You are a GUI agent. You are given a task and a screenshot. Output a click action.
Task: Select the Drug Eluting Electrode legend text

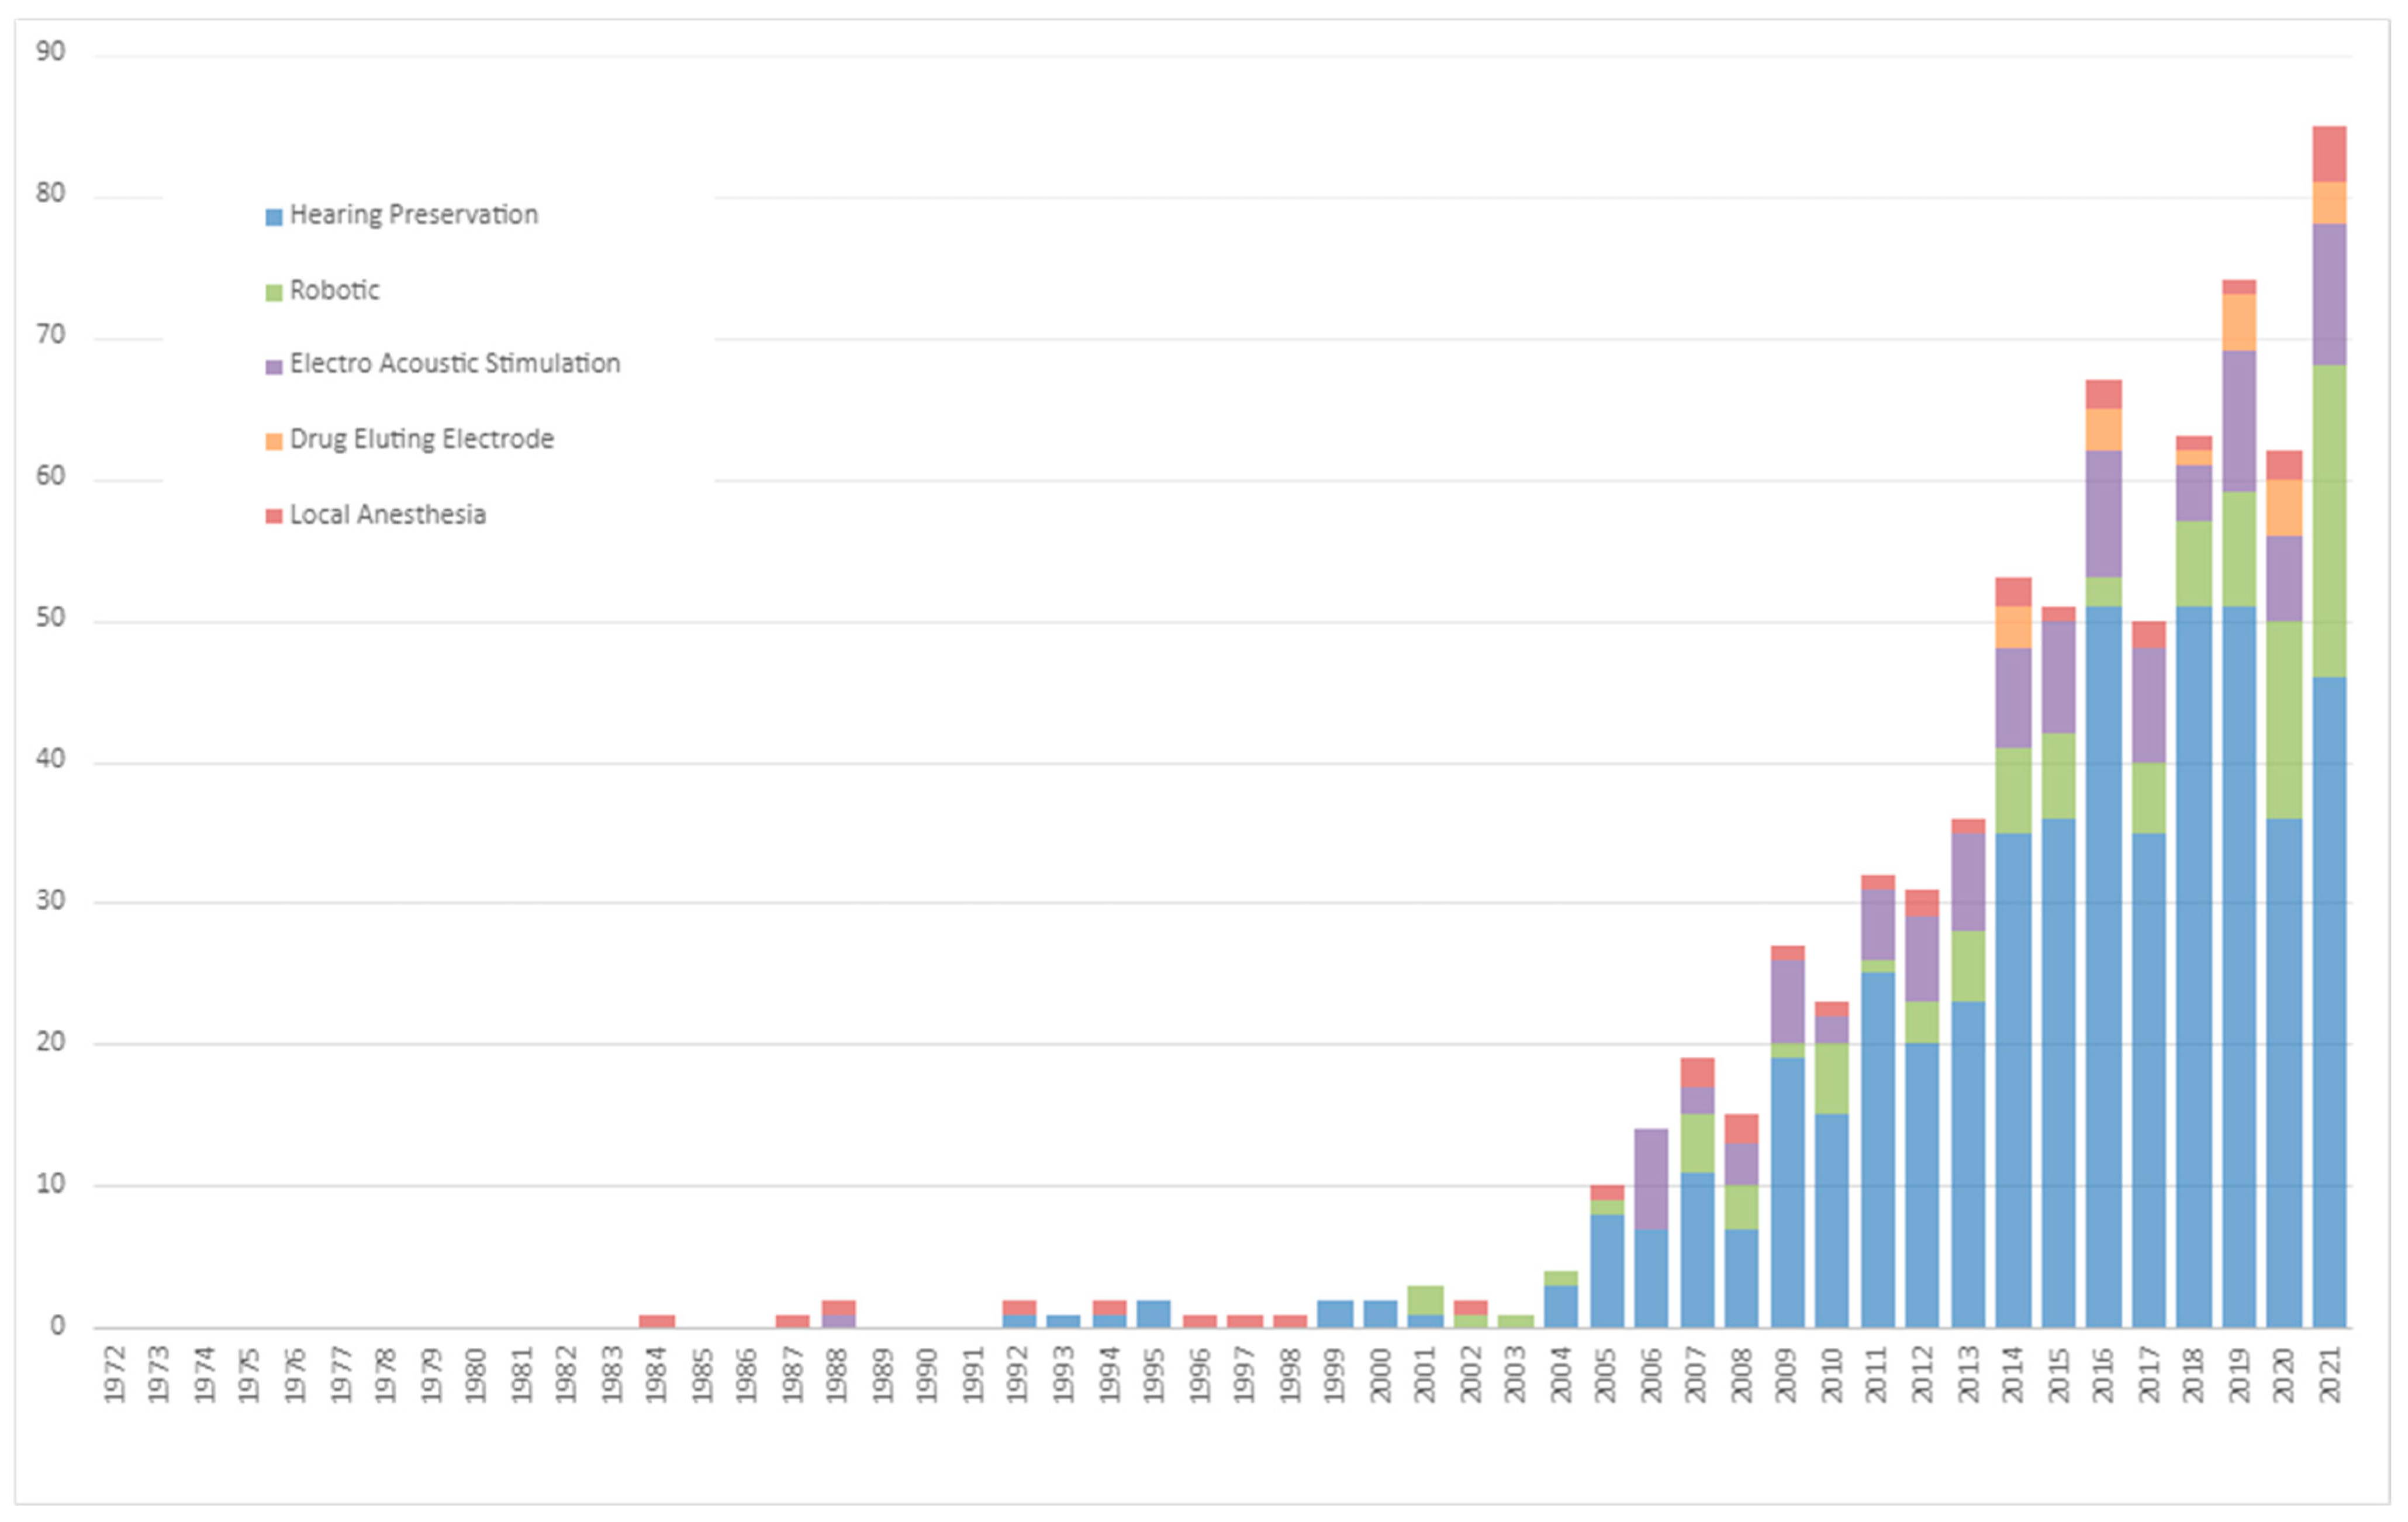tap(421, 439)
